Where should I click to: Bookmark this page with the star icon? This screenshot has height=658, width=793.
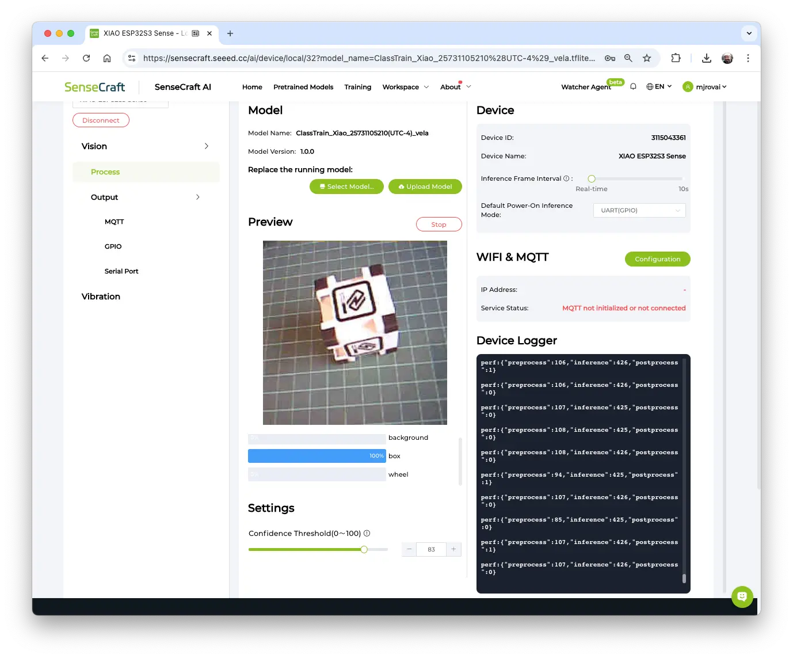click(647, 58)
